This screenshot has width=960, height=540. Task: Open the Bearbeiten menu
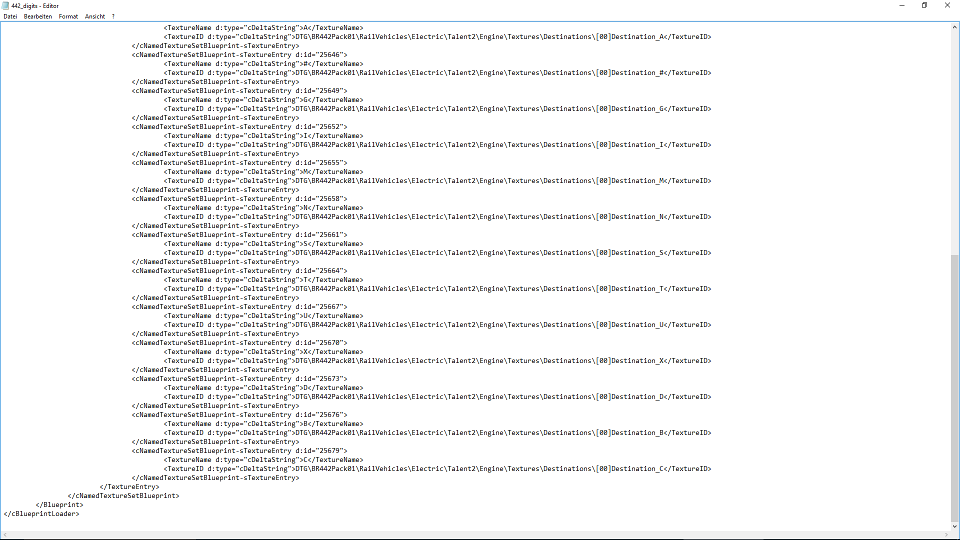pyautogui.click(x=37, y=16)
